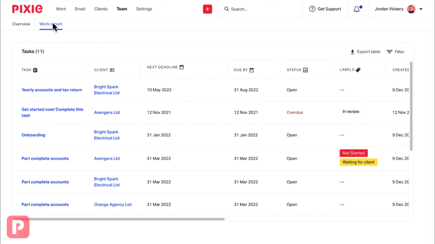The height and width of the screenshot is (244, 435).
Task: Open the Clients menu
Action: (101, 9)
